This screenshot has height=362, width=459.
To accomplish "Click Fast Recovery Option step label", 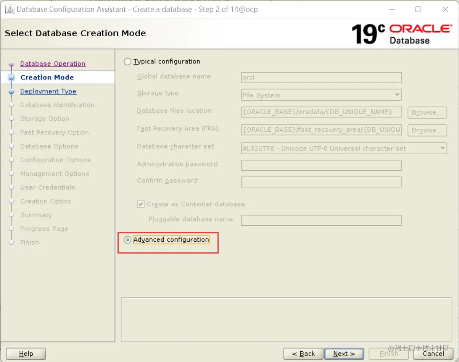I will (54, 133).
